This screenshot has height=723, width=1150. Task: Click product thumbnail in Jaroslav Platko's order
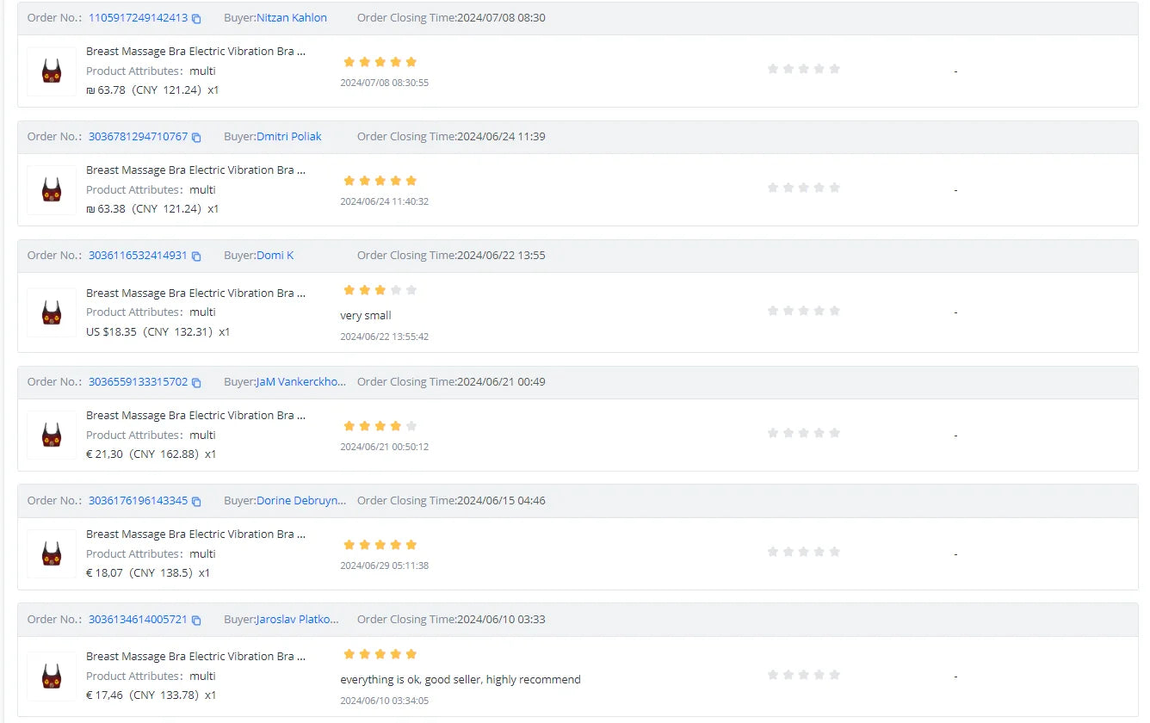[52, 676]
